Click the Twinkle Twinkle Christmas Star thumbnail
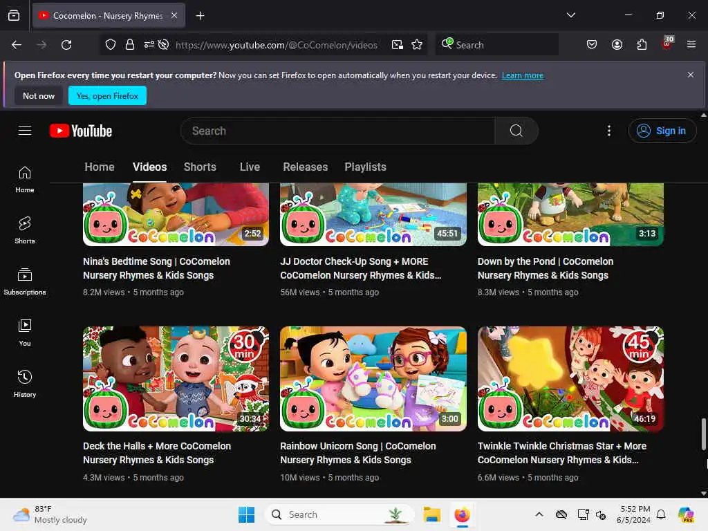 click(x=570, y=379)
